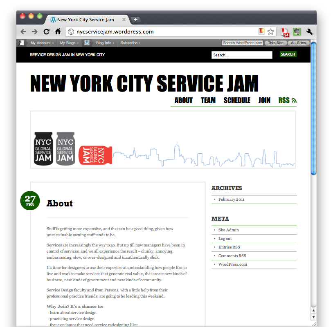Click the RSS feed icon beside RSS
333x327 pixels.
click(293, 99)
